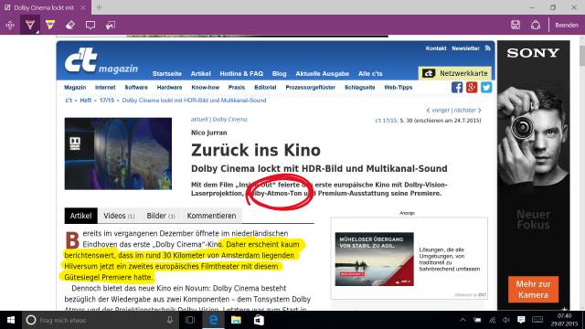Select the pan/move tool in Web Note toolbar

[x=10, y=25]
